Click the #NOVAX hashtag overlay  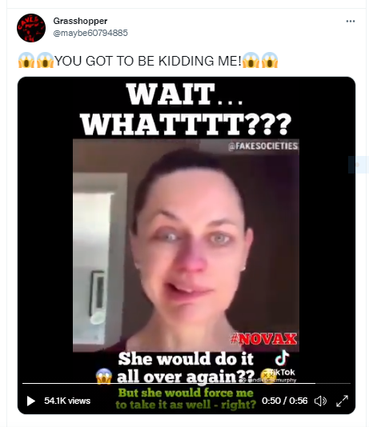click(x=264, y=339)
